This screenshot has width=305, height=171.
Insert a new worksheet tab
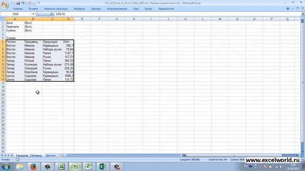coord(61,155)
